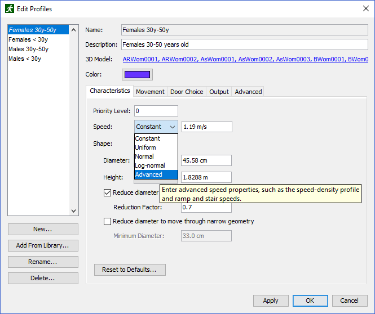Close the Edit Profiles dialog
The height and width of the screenshot is (314, 375).
[x=365, y=8]
